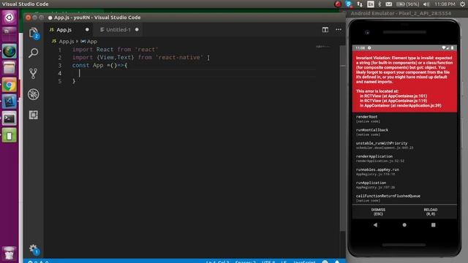Open the system gear session menu
Viewport: 468px width, 263px height.
[462, 4]
